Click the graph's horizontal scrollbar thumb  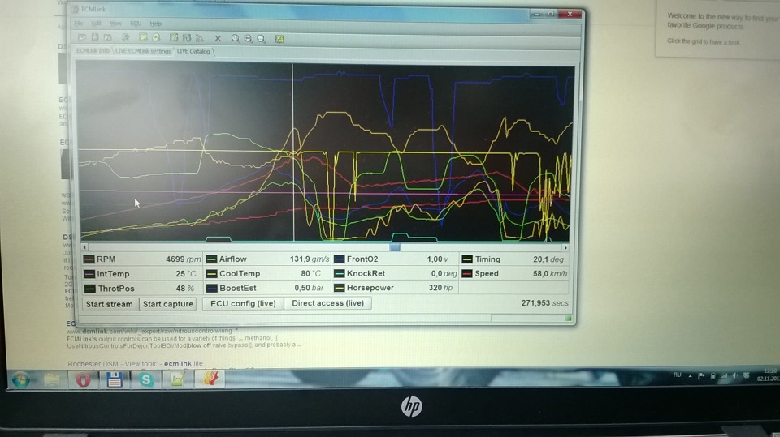pos(395,246)
